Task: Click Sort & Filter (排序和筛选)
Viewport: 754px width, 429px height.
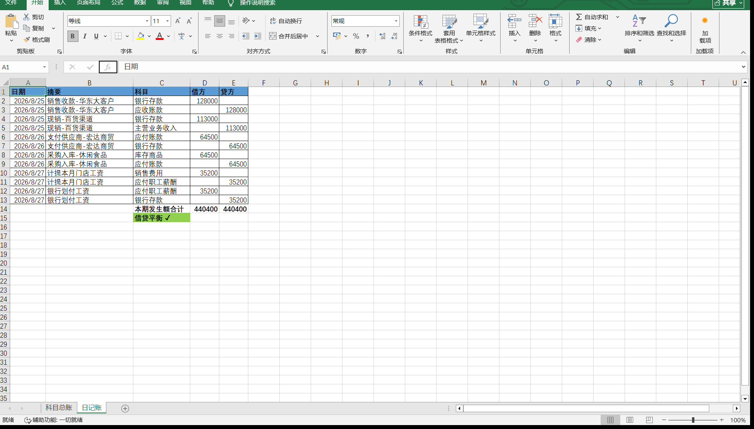Action: [x=639, y=28]
